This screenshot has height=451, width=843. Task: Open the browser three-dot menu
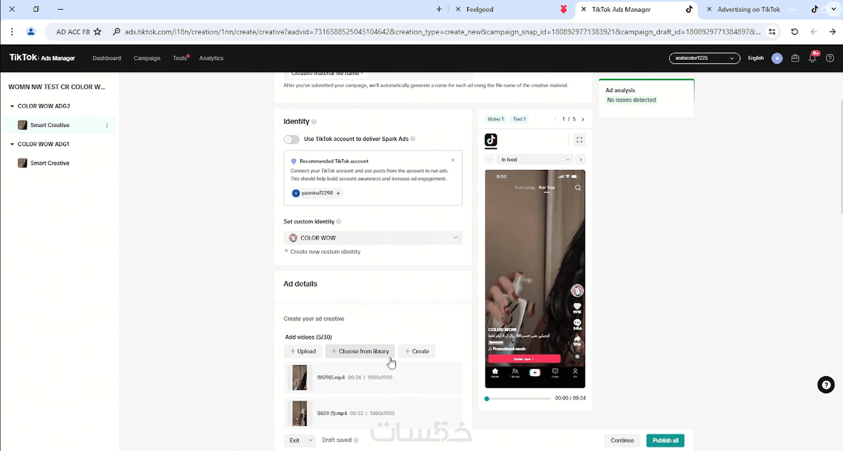click(12, 32)
